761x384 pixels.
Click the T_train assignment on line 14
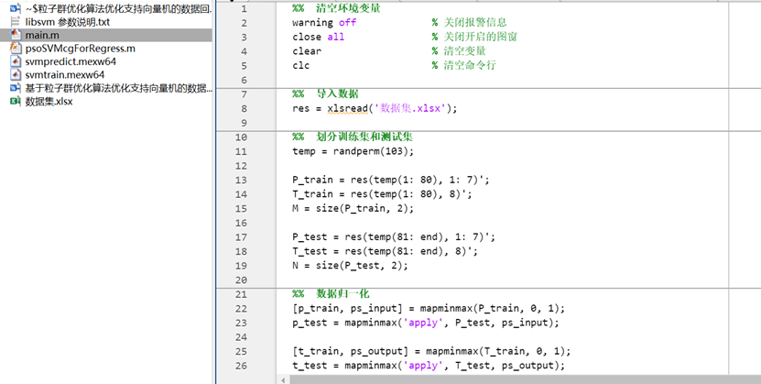(x=382, y=194)
